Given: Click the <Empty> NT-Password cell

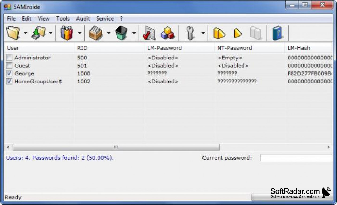Looking at the screenshot, I should pos(230,58).
